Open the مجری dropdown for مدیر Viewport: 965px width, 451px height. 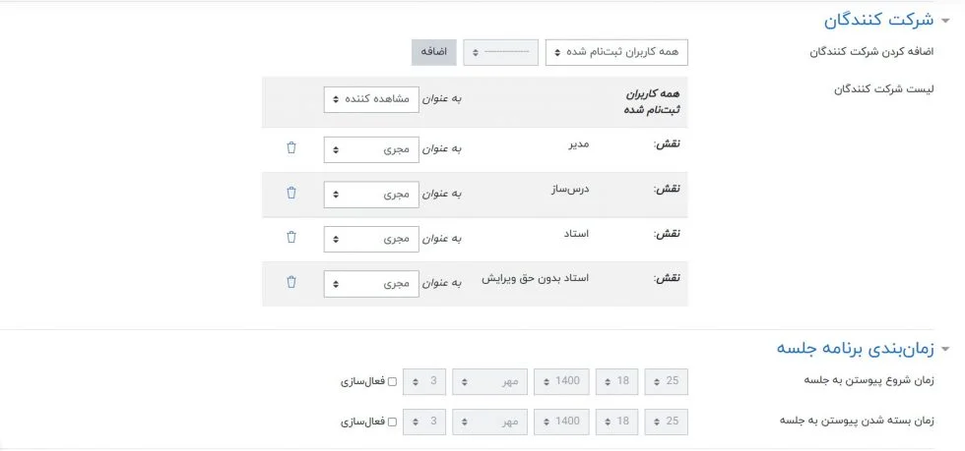[x=371, y=149]
